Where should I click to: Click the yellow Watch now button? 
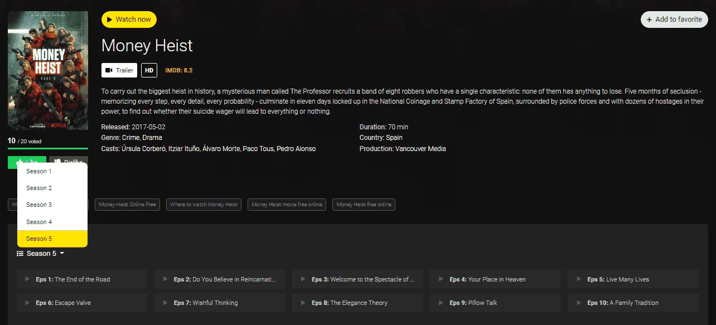(x=129, y=20)
